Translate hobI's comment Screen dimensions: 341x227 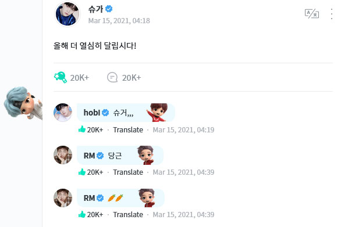click(x=128, y=130)
